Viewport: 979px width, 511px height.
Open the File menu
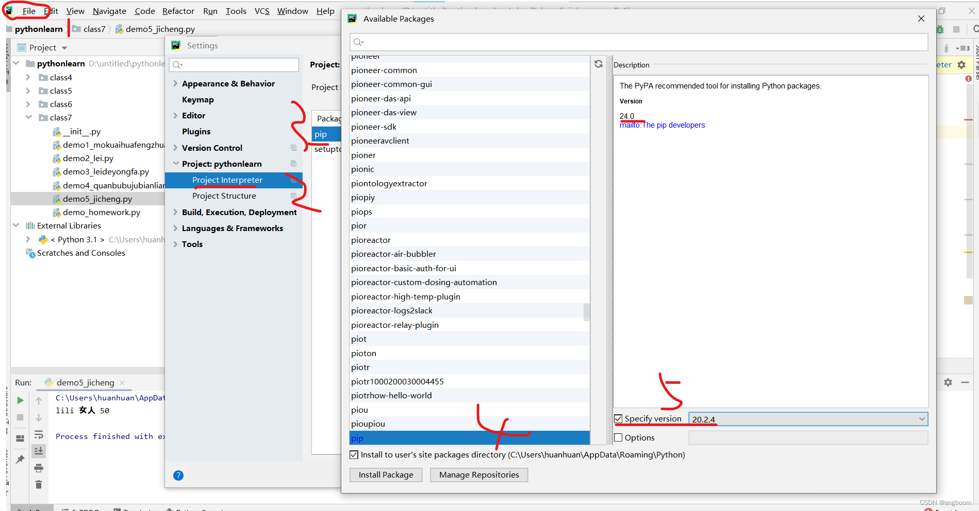(x=29, y=11)
